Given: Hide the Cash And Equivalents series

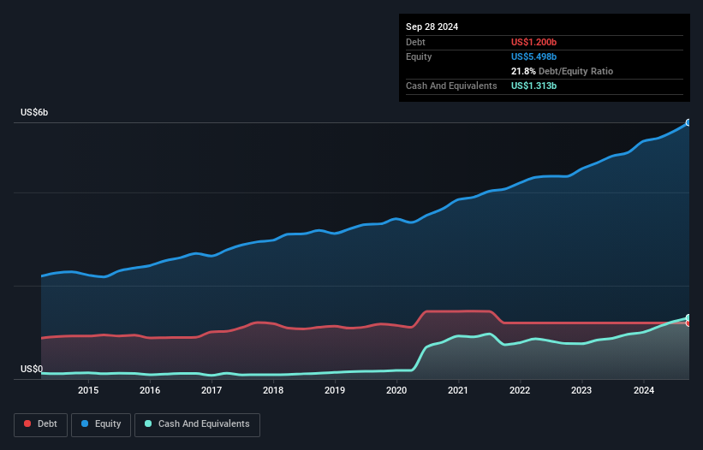Looking at the screenshot, I should (x=197, y=424).
